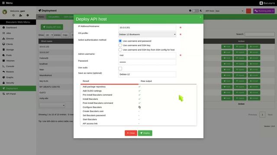Click checkmark next to Install Bacularis
Viewport: 277px width, 155px height.
139,99
